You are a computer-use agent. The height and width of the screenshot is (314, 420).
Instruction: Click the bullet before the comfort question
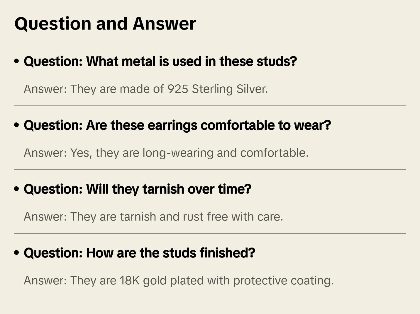[x=17, y=125]
